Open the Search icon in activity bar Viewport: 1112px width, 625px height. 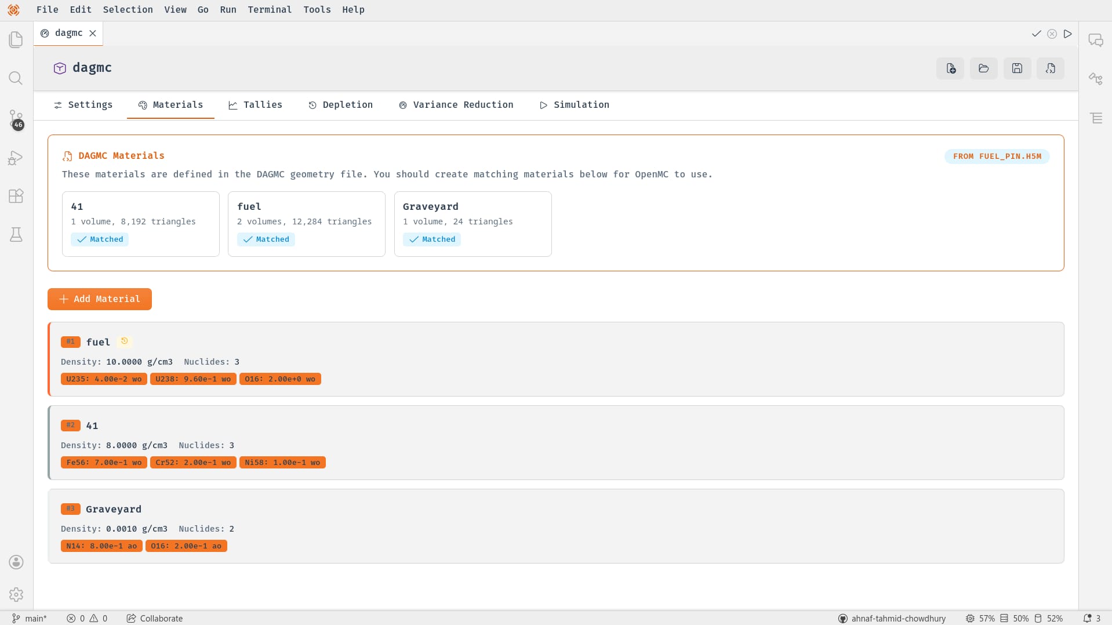pyautogui.click(x=16, y=78)
